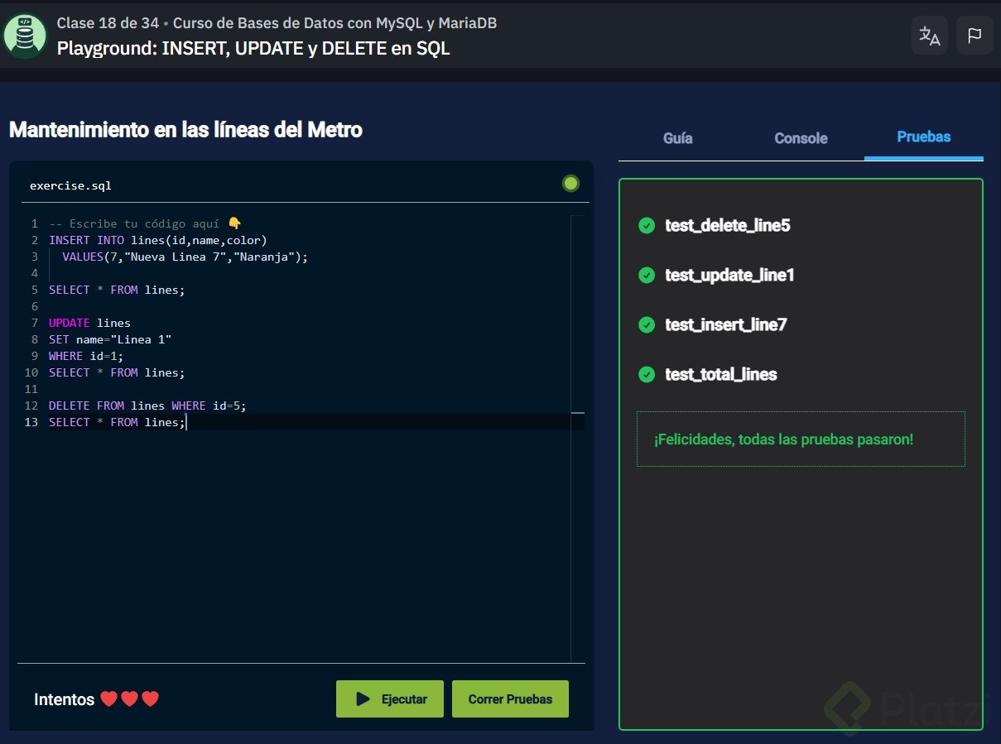Click the flag report icon
This screenshot has height=744, width=1001.
975,36
